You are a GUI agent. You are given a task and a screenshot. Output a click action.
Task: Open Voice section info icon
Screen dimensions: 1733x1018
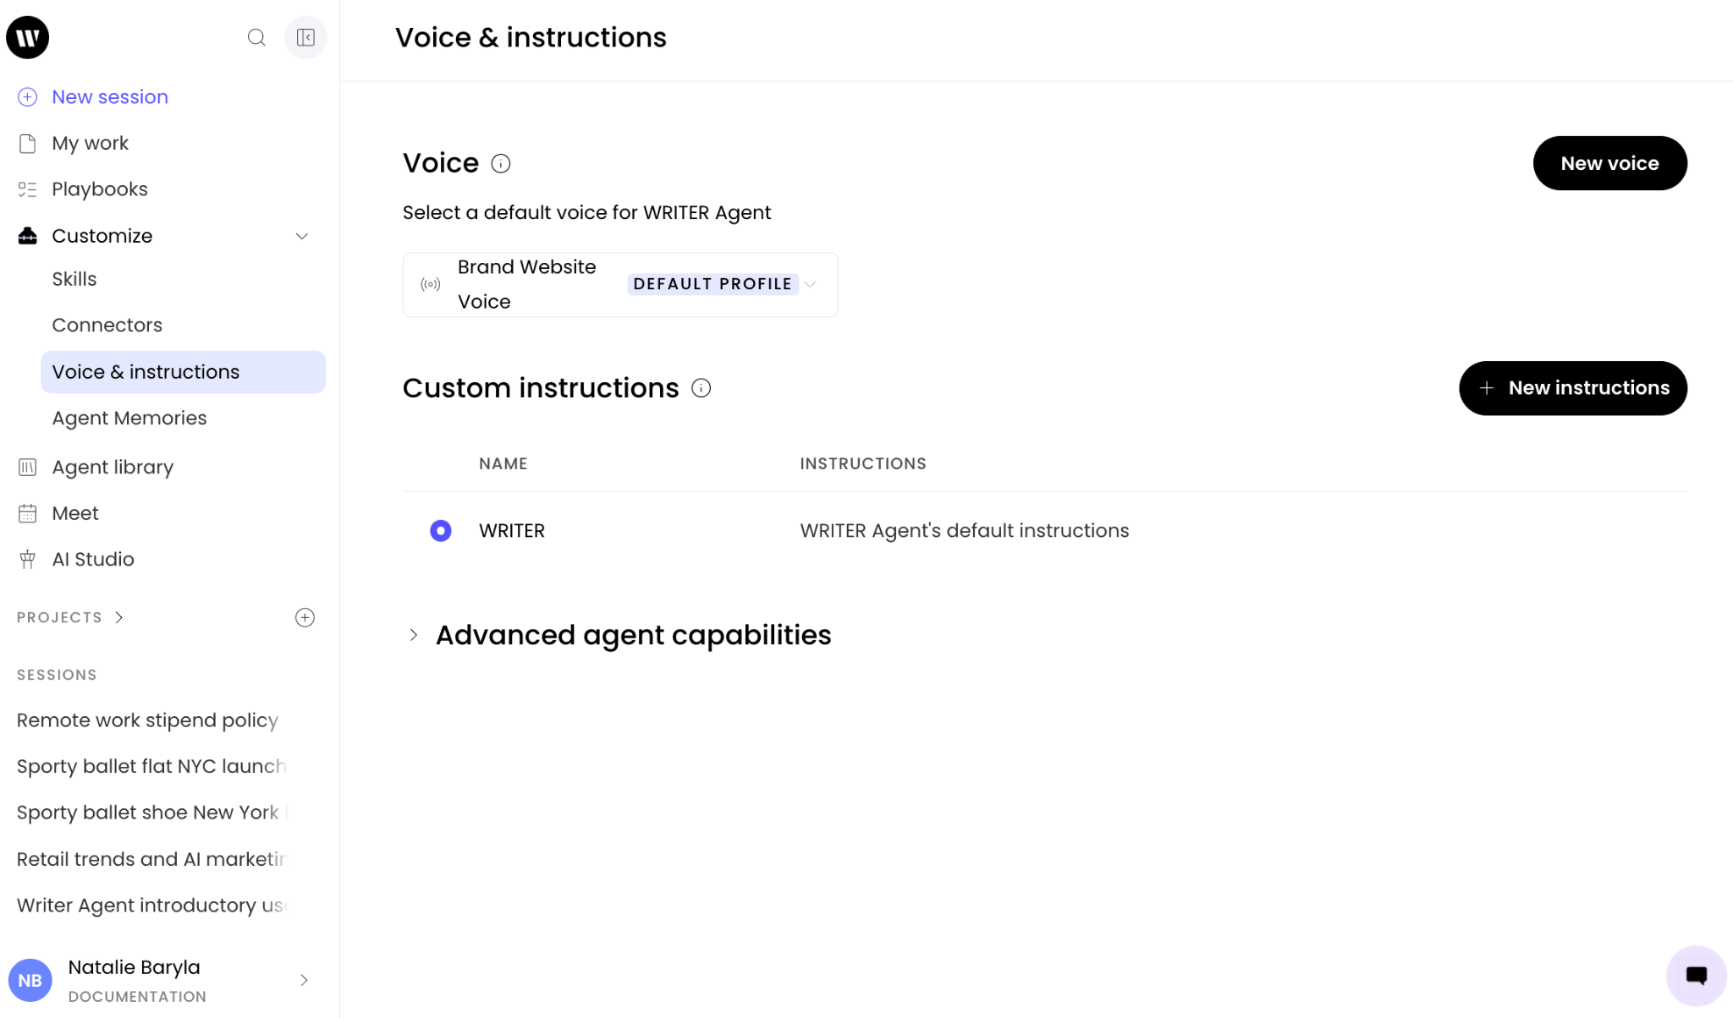[501, 163]
